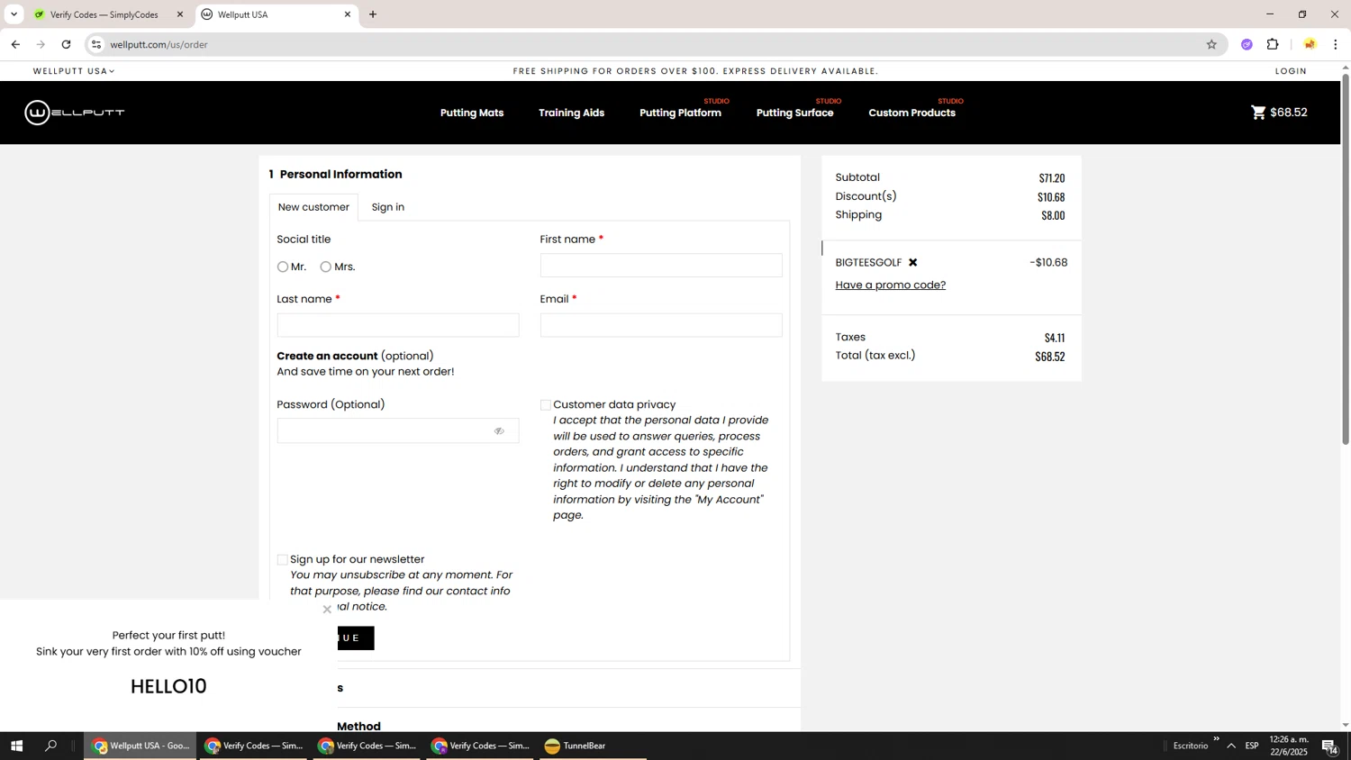Open TunnelBear from the taskbar
Screen dimensions: 1351x760
593,746
